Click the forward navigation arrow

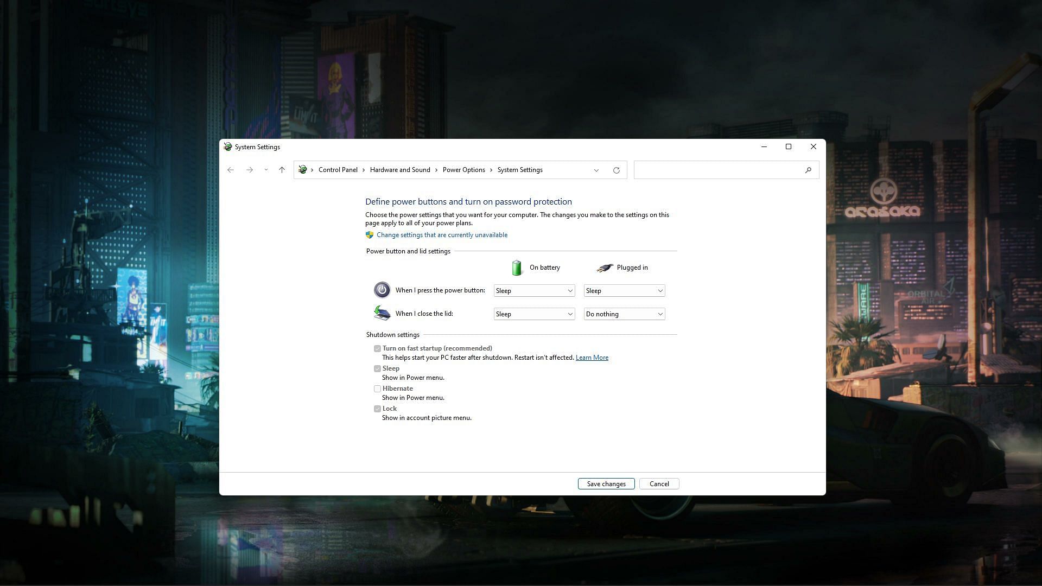pyautogui.click(x=250, y=170)
